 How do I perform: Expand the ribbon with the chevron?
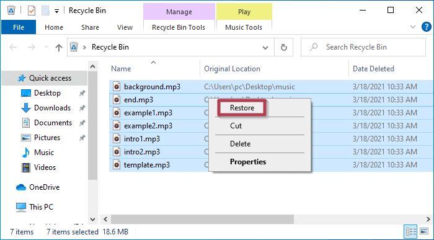[x=413, y=27]
